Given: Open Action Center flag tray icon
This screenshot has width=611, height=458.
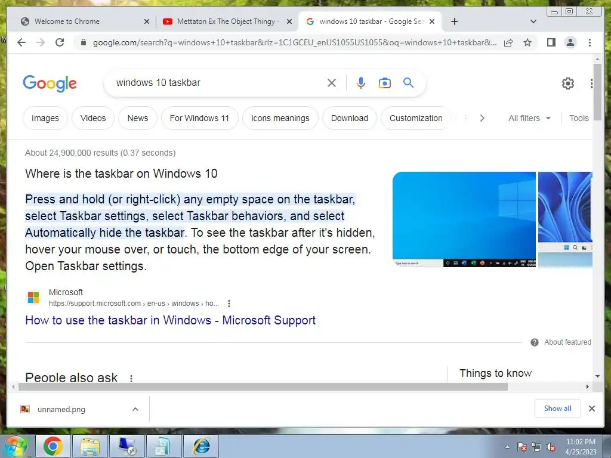Looking at the screenshot, I should click(521, 447).
